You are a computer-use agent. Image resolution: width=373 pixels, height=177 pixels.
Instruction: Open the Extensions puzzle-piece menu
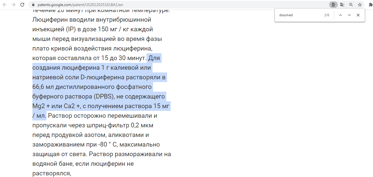370,5
